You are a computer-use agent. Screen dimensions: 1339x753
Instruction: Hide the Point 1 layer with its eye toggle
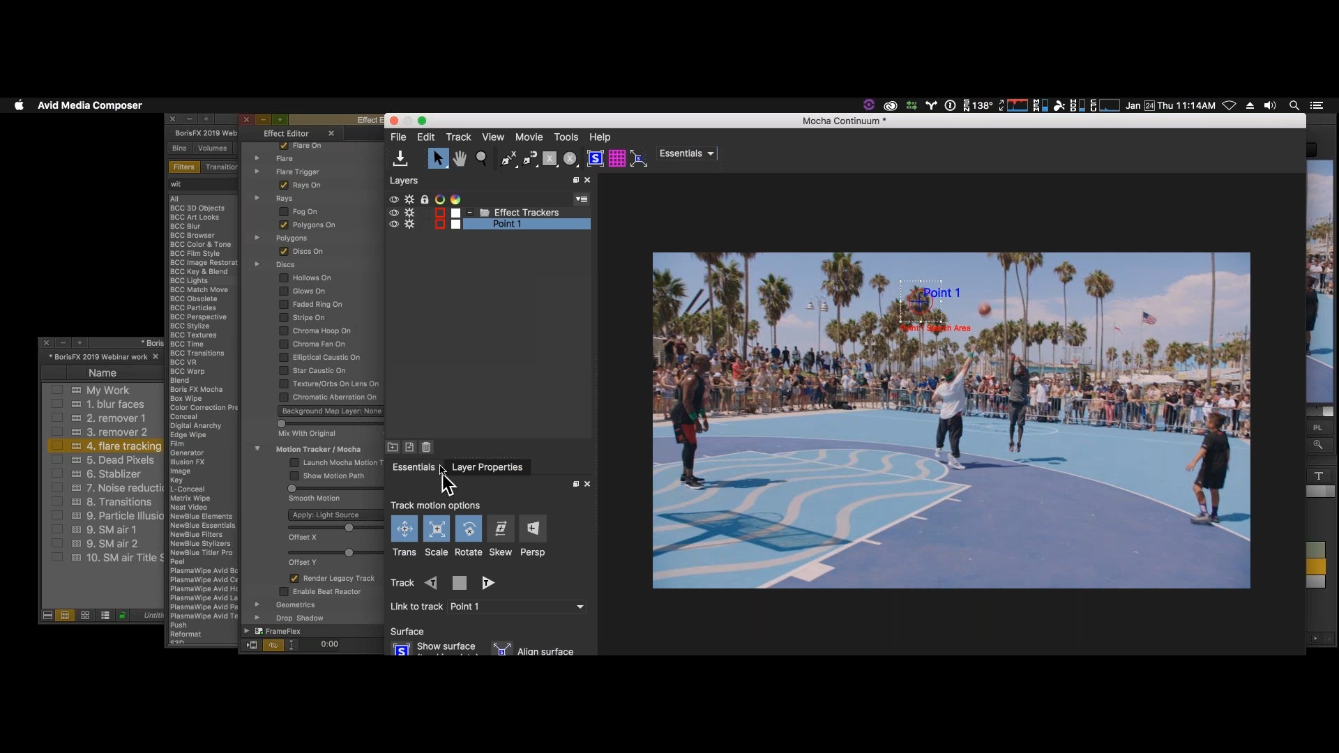point(394,224)
